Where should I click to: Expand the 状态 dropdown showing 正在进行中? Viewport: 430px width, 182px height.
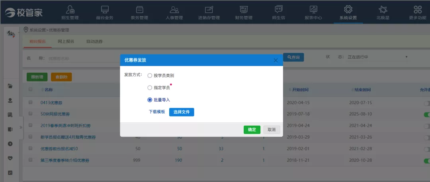coord(377,57)
